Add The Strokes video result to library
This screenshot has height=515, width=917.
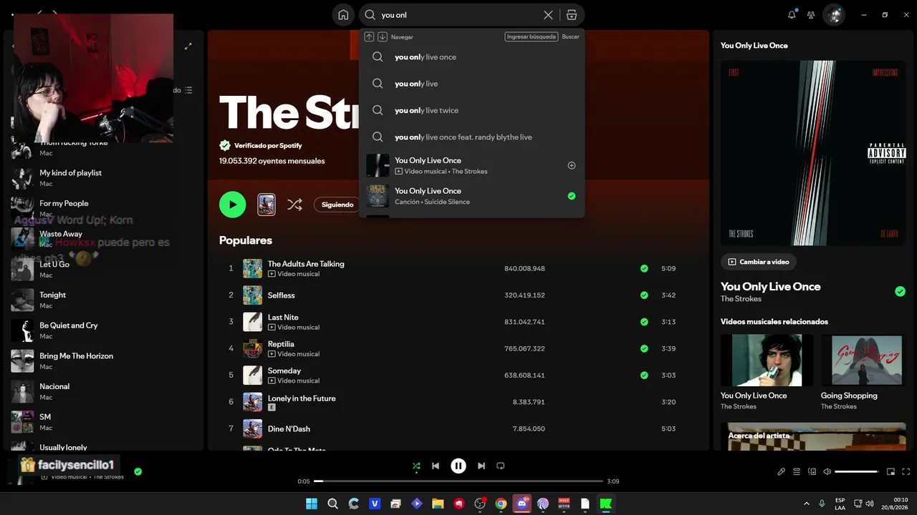[572, 165]
